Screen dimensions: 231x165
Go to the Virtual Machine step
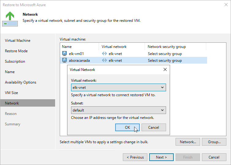(x=17, y=41)
